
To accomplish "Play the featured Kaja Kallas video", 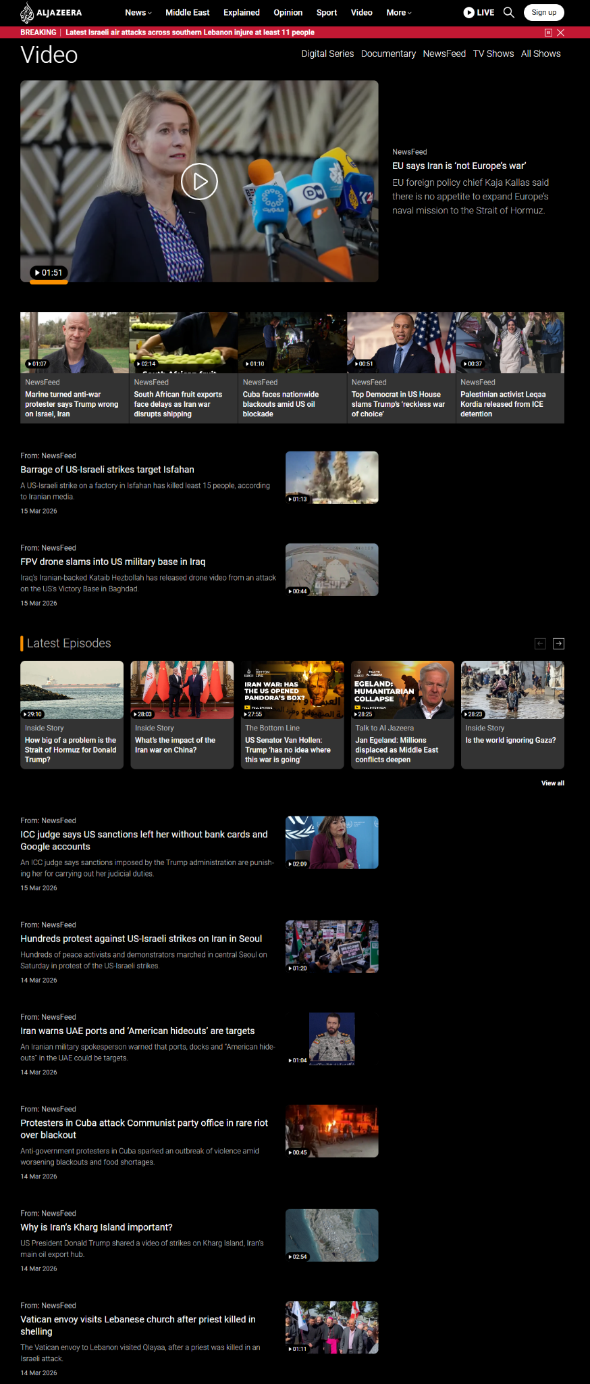I will tap(199, 181).
